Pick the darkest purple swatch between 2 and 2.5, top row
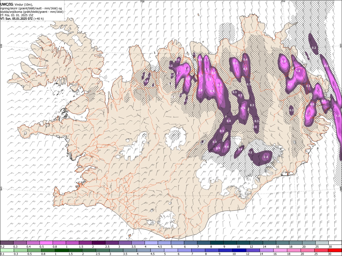342x256 pixels. point(99,243)
